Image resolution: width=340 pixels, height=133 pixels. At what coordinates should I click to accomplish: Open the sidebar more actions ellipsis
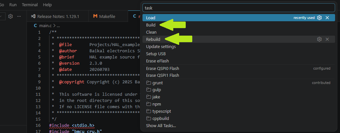point(19,16)
